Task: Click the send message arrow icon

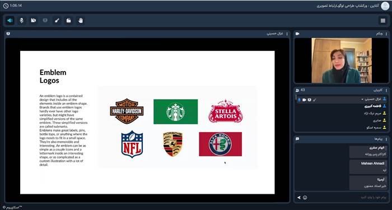Action: 298,198
